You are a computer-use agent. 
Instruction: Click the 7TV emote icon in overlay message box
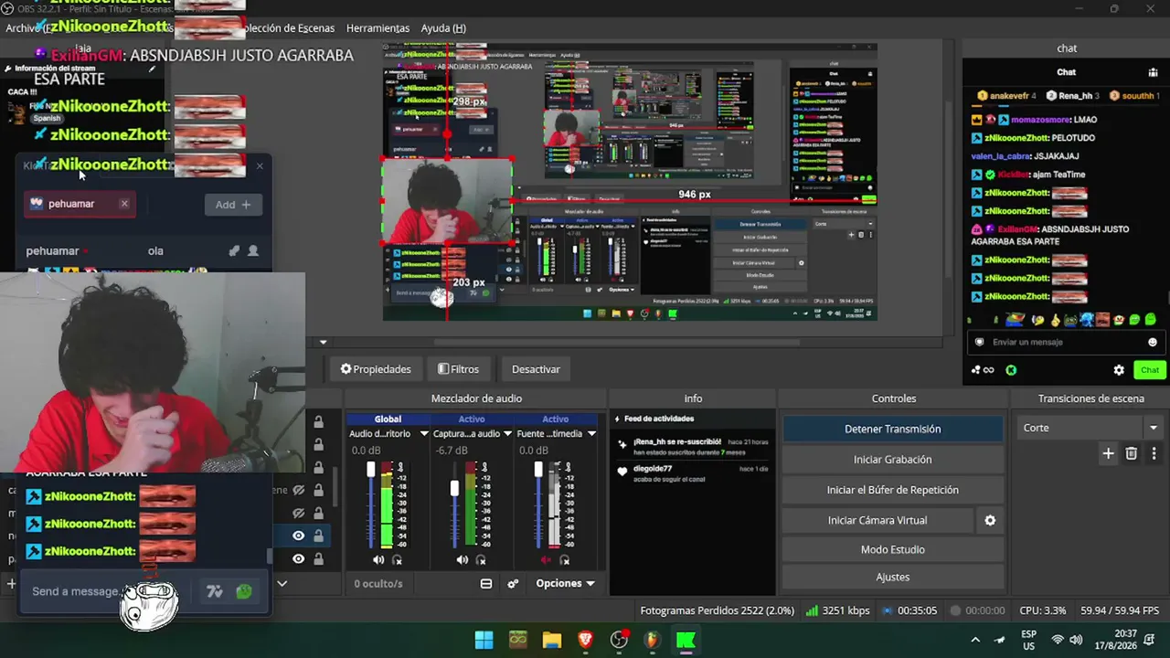(x=215, y=591)
